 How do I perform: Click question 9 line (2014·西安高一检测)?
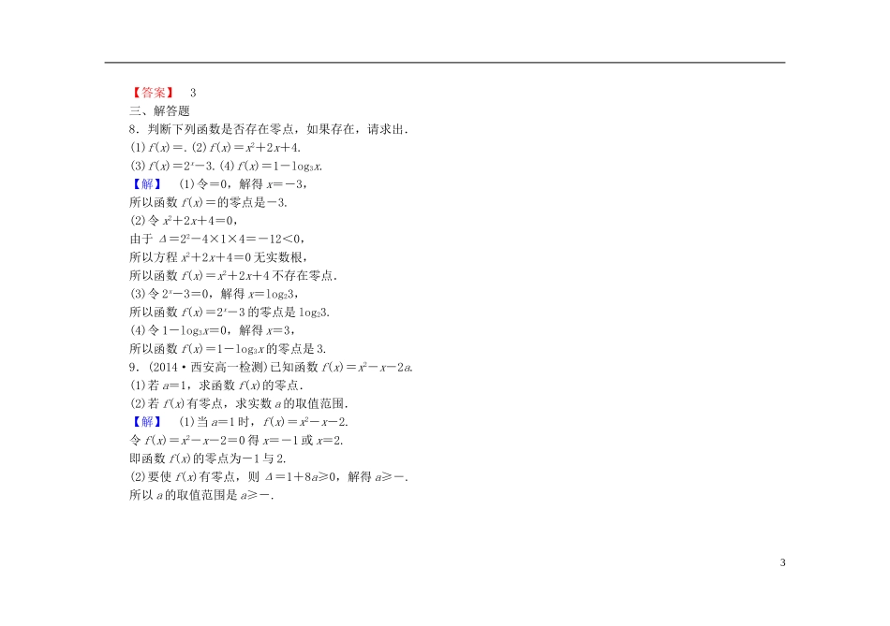point(271,367)
